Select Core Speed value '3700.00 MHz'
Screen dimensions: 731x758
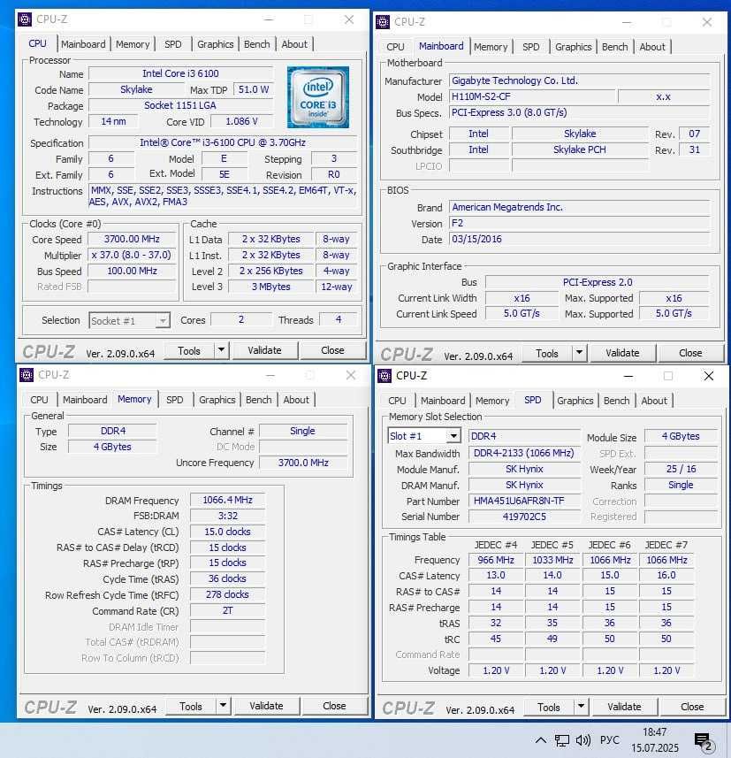(132, 239)
